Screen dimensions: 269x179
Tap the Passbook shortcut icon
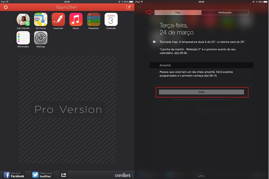coord(93,20)
